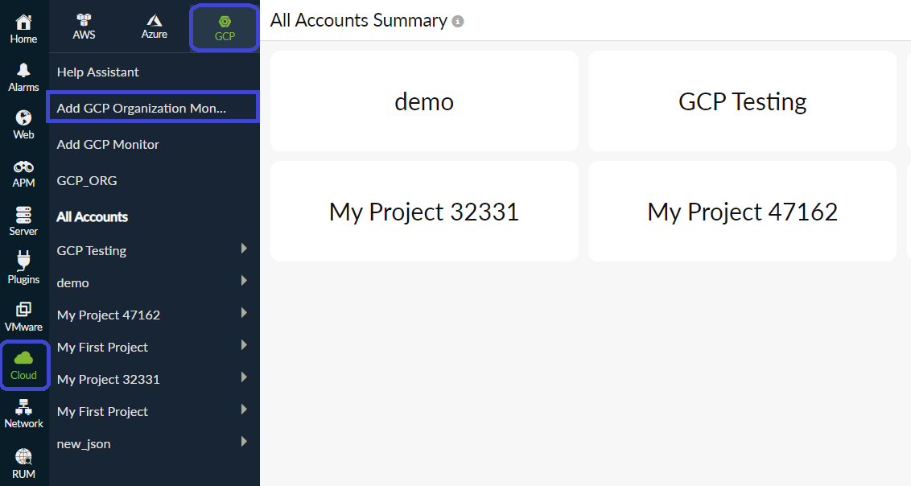
Task: Expand the new_json entry
Action: [x=83, y=443]
